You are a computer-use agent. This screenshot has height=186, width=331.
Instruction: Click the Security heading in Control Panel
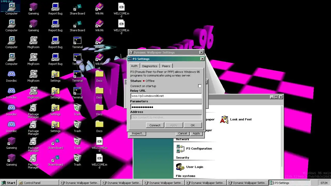click(182, 158)
